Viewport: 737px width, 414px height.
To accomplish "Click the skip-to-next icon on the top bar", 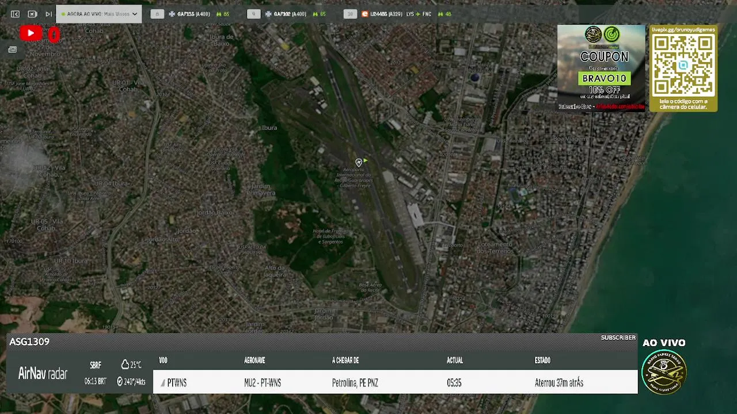I will pyautogui.click(x=49, y=14).
